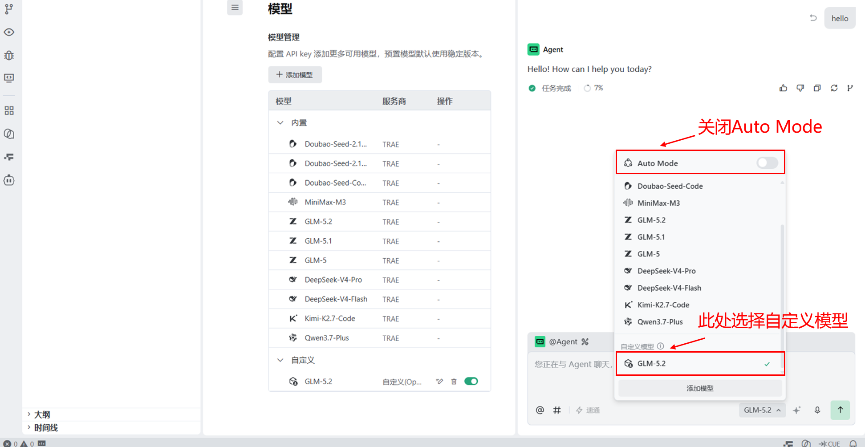
Task: Click the eye icon in the activity bar
Action: (x=9, y=32)
